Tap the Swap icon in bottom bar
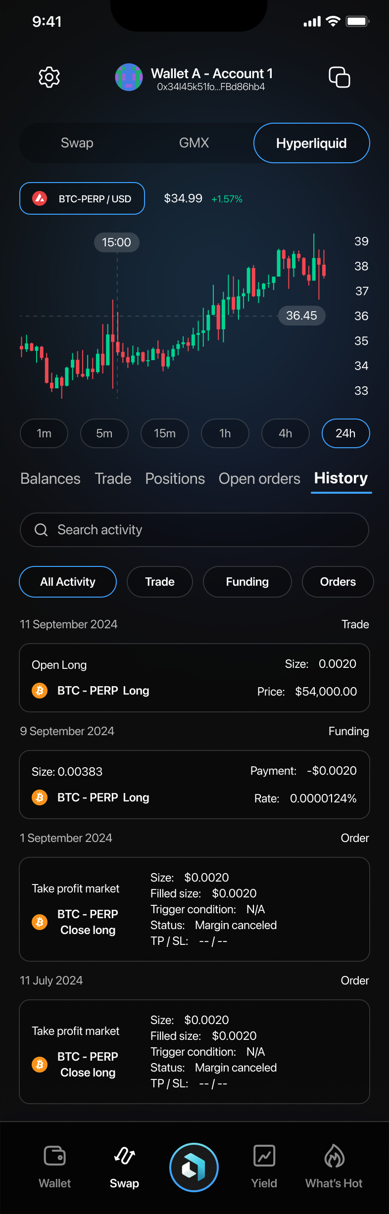The height and width of the screenshot is (1214, 389). 124,1156
